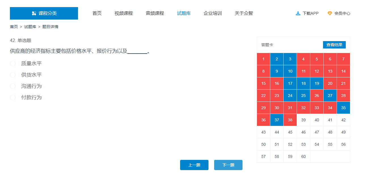Image resolution: width=369 pixels, height=182 pixels.
Task: Pick the 沟通行为 radio option
Action: (x=13, y=86)
